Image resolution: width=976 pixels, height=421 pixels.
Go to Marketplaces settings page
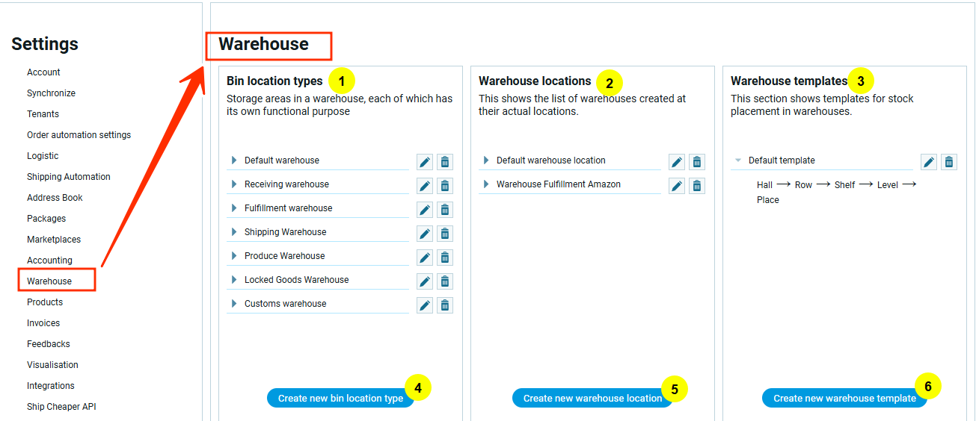(x=54, y=240)
